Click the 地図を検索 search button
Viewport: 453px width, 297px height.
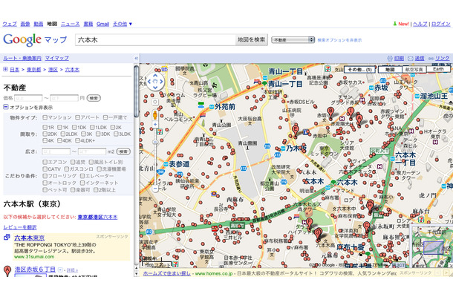pos(251,40)
